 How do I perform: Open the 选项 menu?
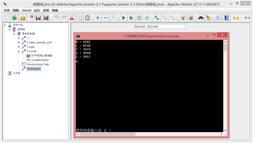[x=46, y=10]
